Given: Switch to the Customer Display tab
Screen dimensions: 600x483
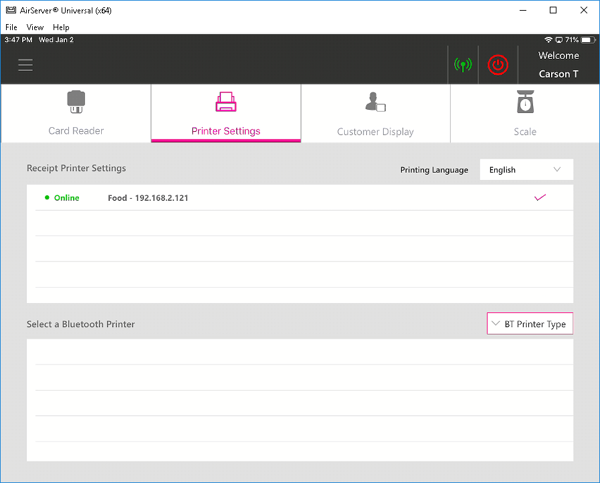Looking at the screenshot, I should coord(375,114).
